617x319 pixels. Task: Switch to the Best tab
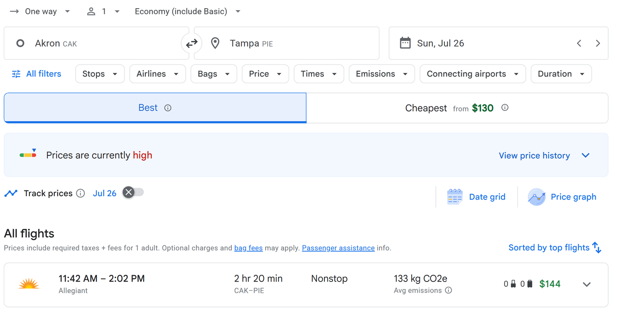tap(155, 108)
